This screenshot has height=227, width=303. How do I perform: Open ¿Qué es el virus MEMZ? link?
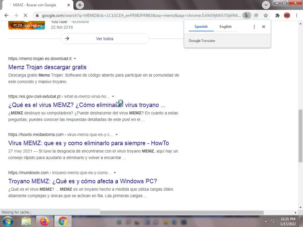pos(87,105)
